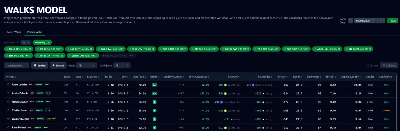
Task: Open the Columns chooser
Action: (389, 65)
